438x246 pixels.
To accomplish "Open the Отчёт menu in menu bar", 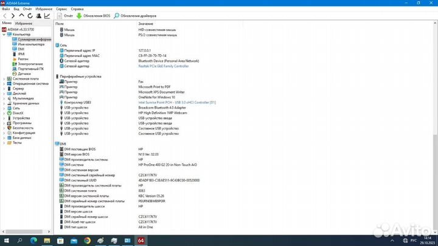I will tap(27, 9).
